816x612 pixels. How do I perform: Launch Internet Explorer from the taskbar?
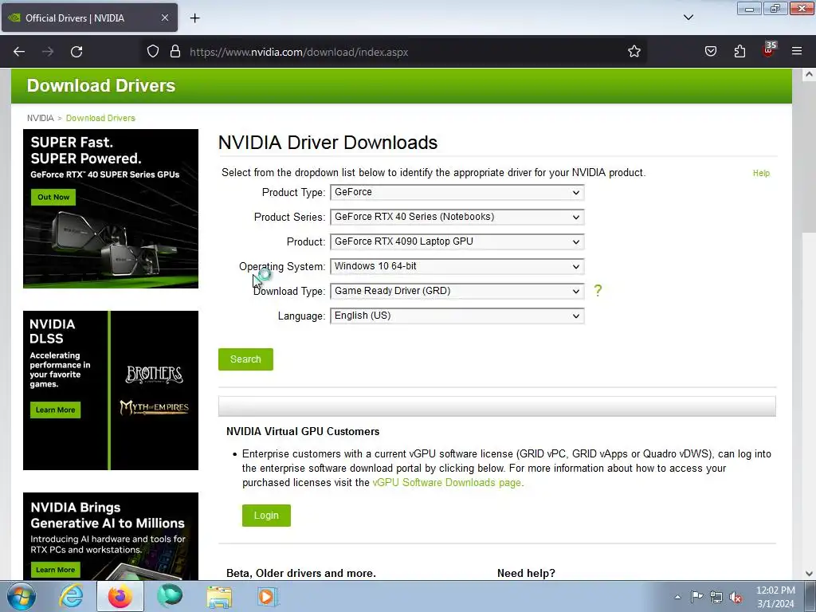pos(71,596)
